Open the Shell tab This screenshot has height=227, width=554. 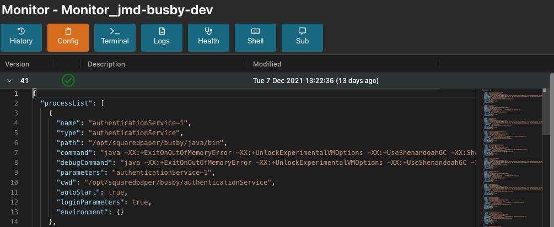click(x=255, y=37)
